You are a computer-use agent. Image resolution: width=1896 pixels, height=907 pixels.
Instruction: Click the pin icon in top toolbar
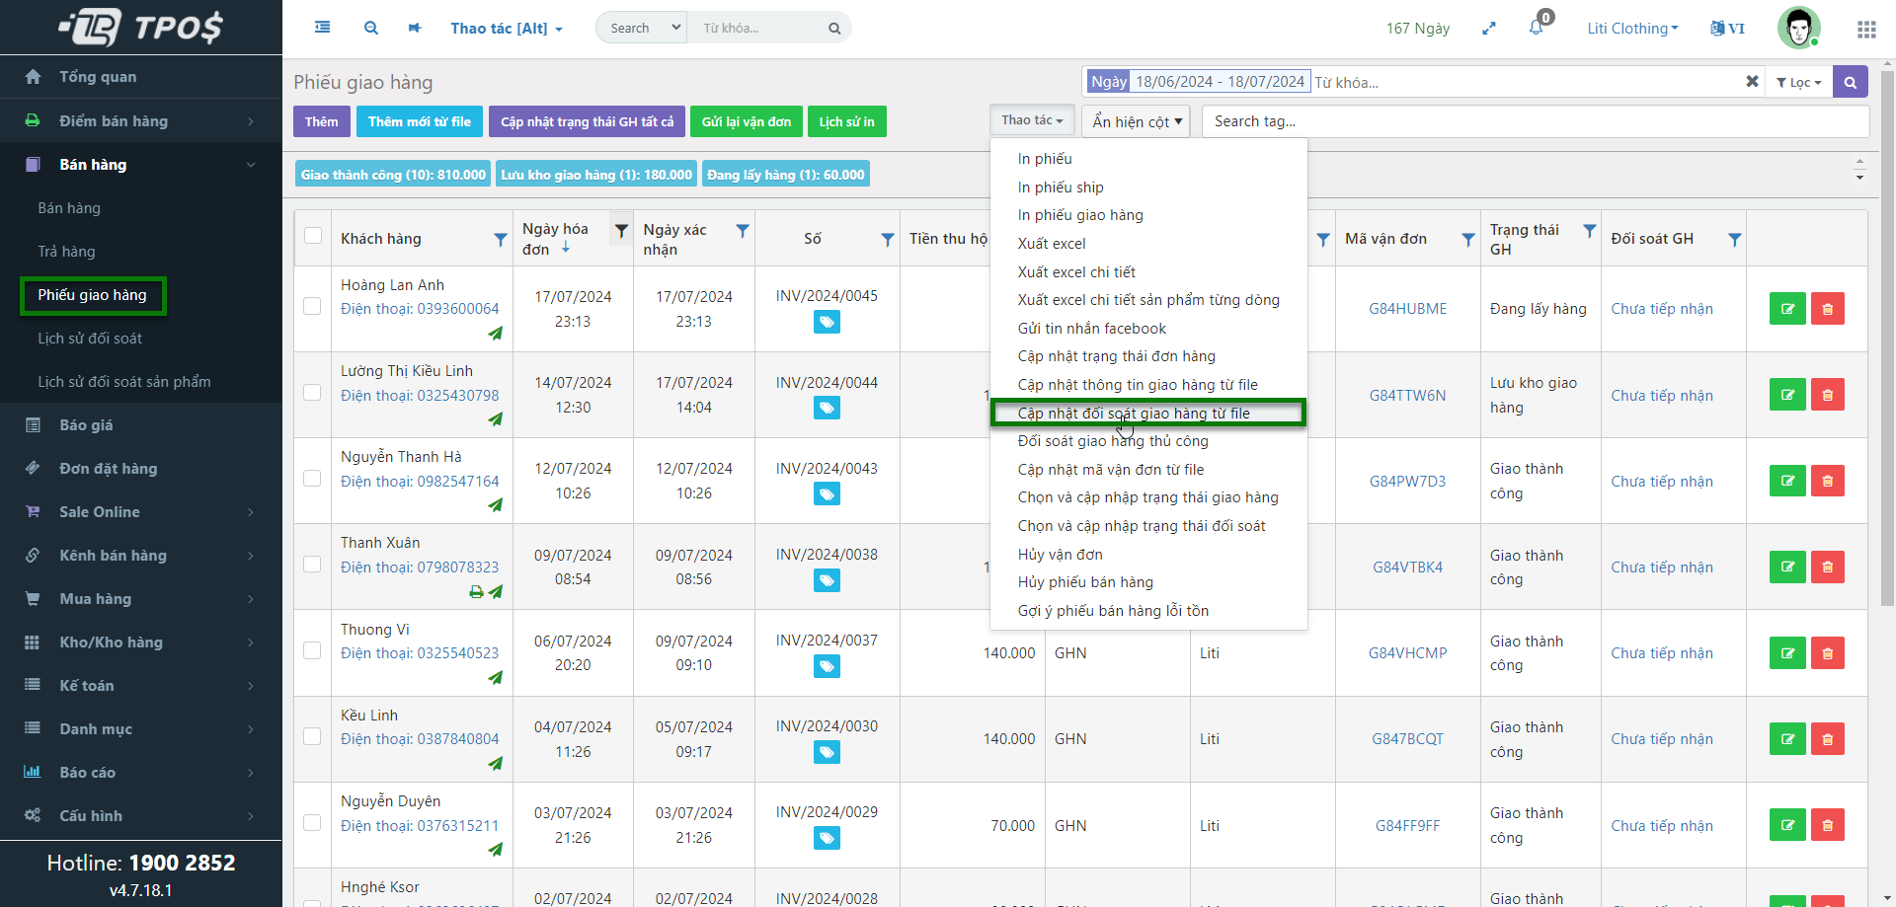[415, 28]
